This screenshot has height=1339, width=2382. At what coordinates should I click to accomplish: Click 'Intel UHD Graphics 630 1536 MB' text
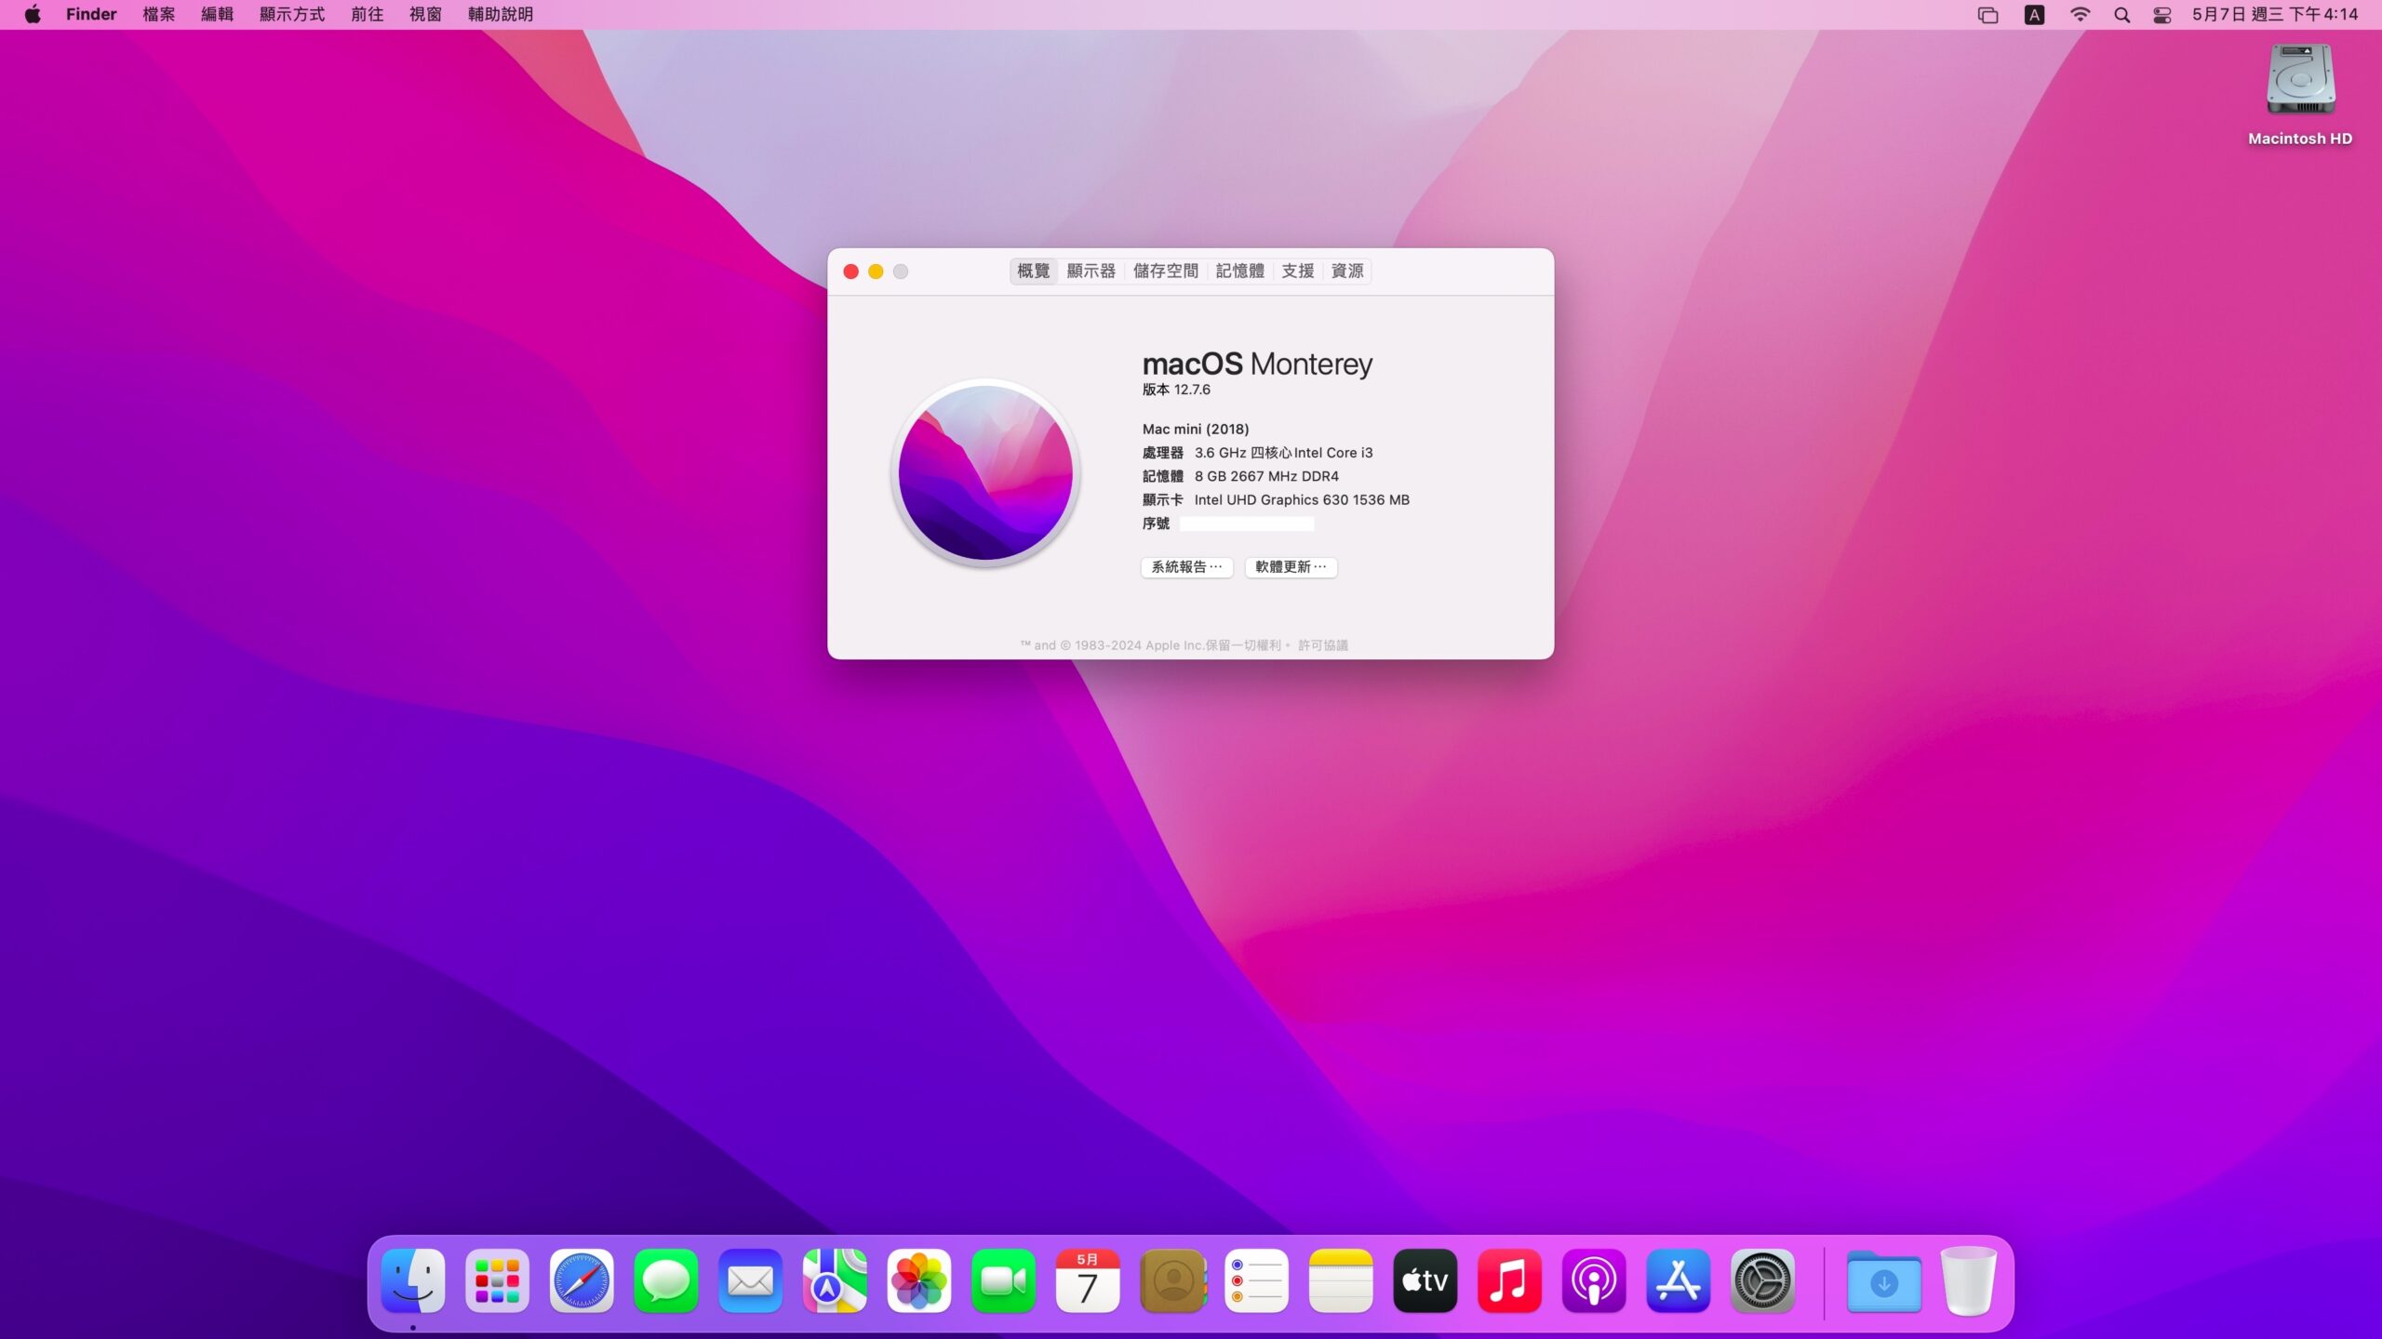point(1302,500)
